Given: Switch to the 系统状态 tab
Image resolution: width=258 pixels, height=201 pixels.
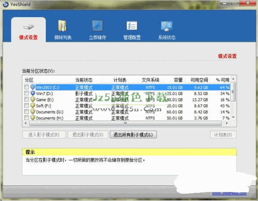Looking at the screenshot, I should 167,30.
